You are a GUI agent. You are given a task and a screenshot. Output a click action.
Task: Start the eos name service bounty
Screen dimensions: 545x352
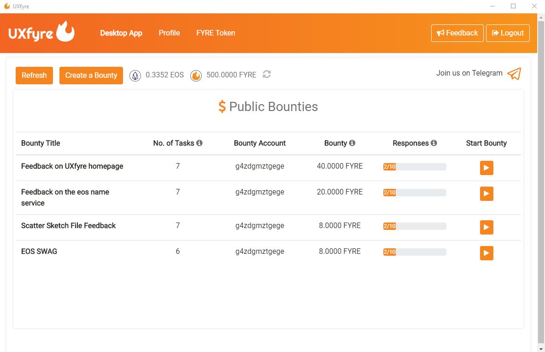click(486, 194)
